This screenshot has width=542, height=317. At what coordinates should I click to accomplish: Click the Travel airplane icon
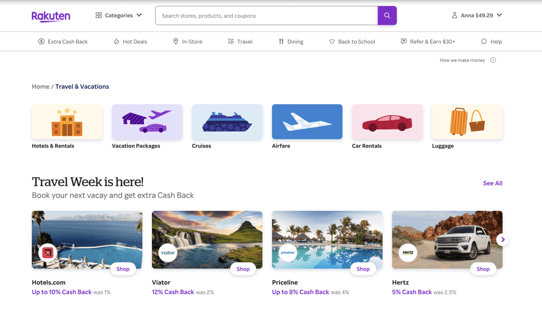(x=231, y=41)
